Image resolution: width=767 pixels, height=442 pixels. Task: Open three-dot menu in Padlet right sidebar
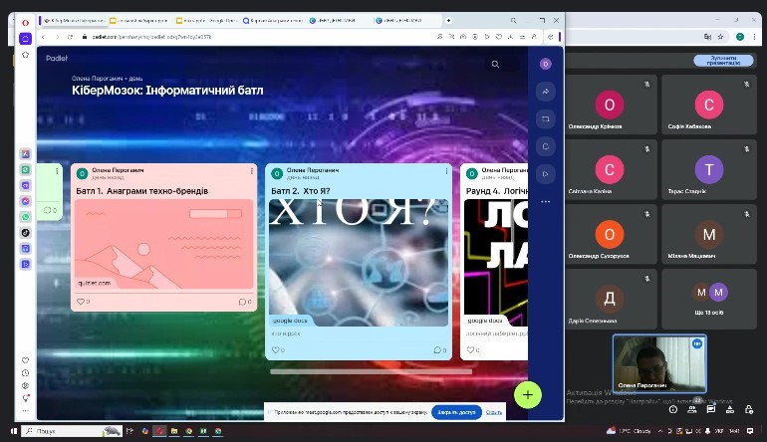point(545,201)
